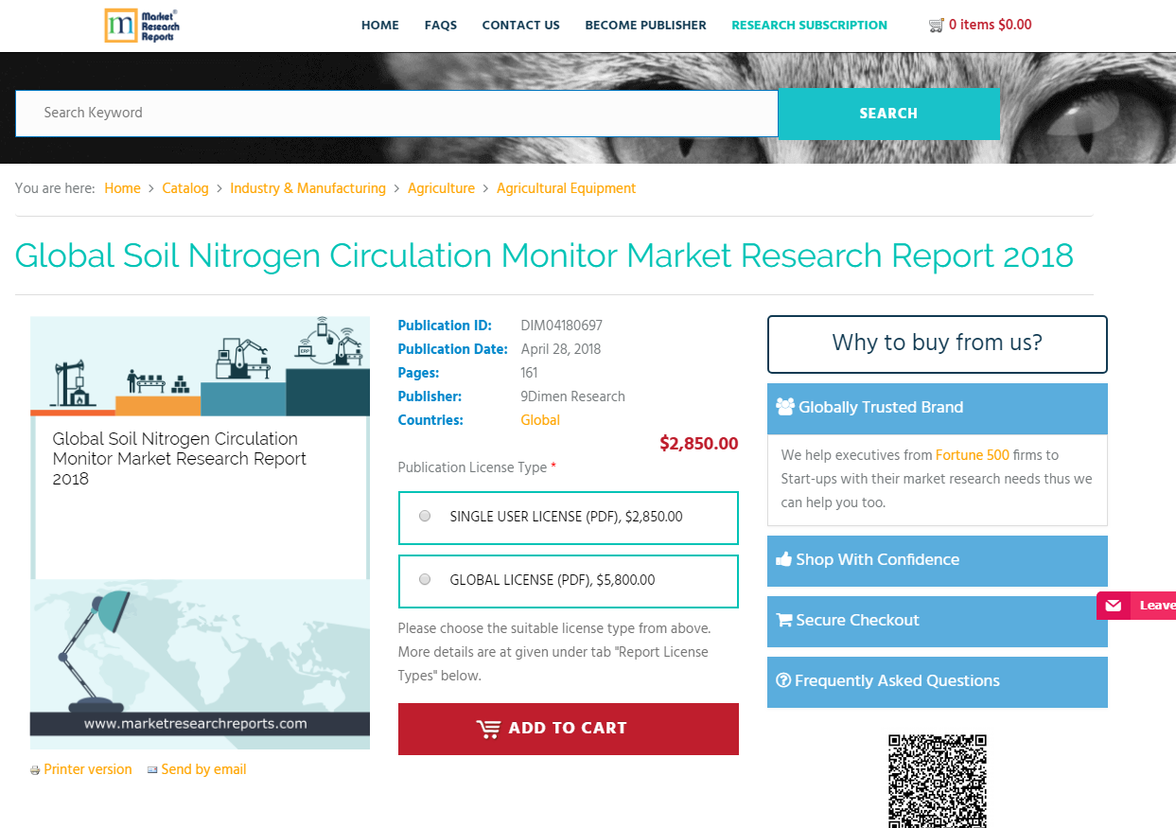Click the email icon beside Send by email
Image resolution: width=1176 pixels, height=828 pixels.
[x=152, y=770]
